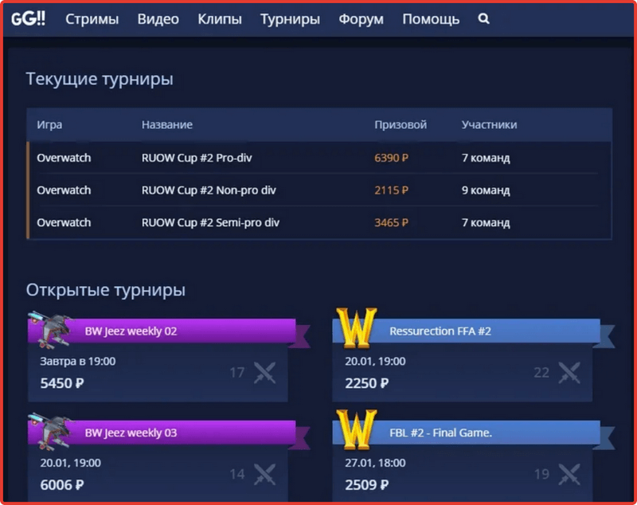Click the 6006 ₽ prize amount

(62, 484)
